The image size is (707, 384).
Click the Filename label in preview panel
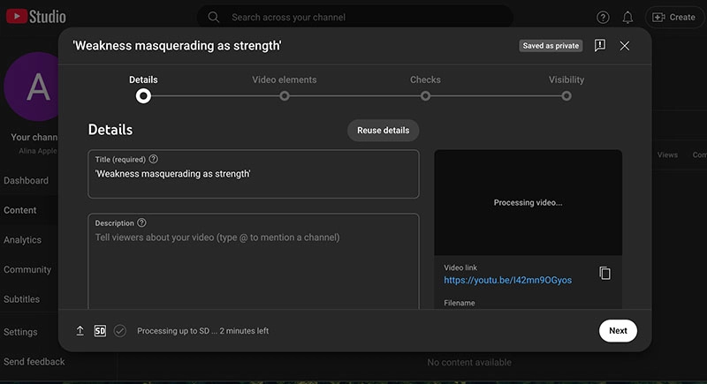459,303
